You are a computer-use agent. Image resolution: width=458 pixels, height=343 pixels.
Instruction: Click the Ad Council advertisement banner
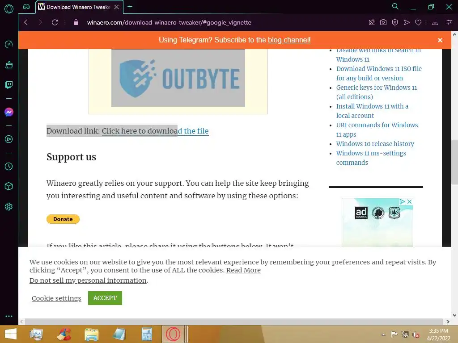point(377,222)
